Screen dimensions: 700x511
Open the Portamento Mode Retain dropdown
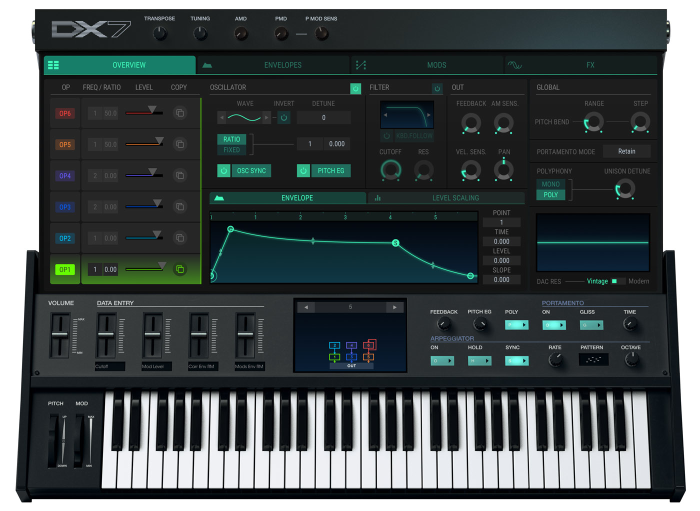pos(626,151)
